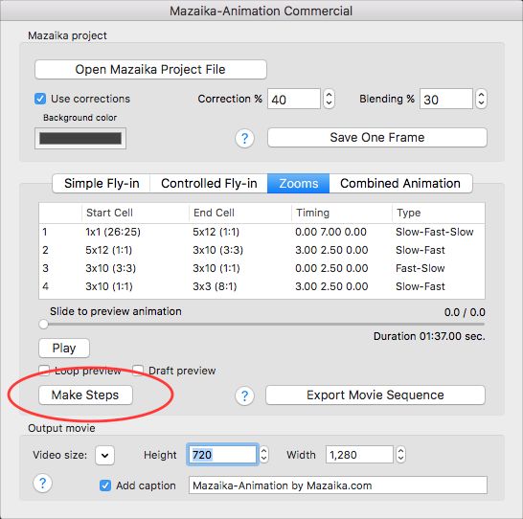Click the 5x12 (1:1) end cell in row 1
The width and height of the screenshot is (523, 519).
(216, 232)
